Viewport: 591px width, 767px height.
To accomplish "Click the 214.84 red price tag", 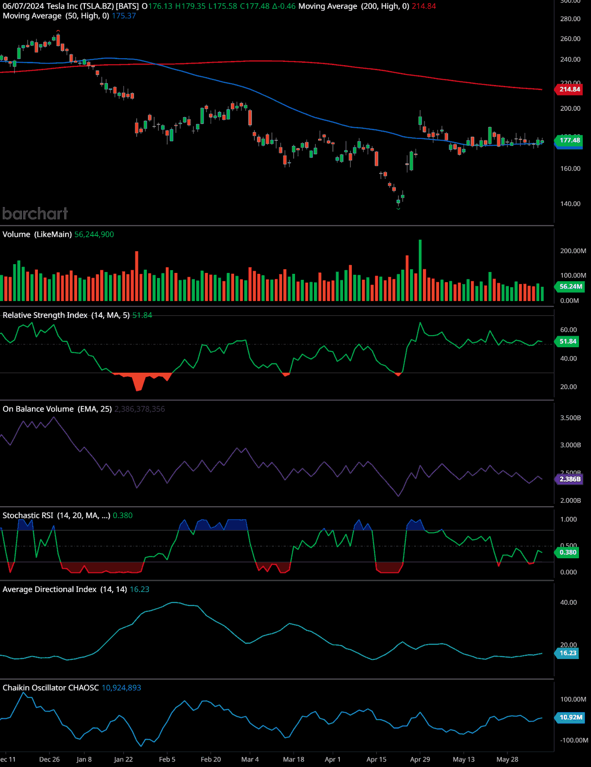I will click(569, 89).
